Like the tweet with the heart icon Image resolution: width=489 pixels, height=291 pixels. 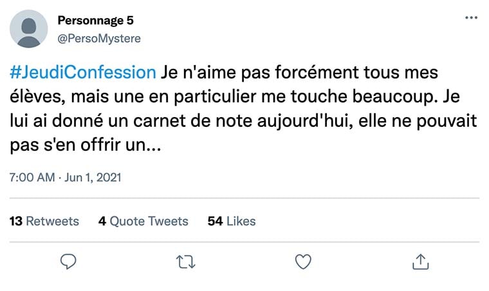point(302,261)
